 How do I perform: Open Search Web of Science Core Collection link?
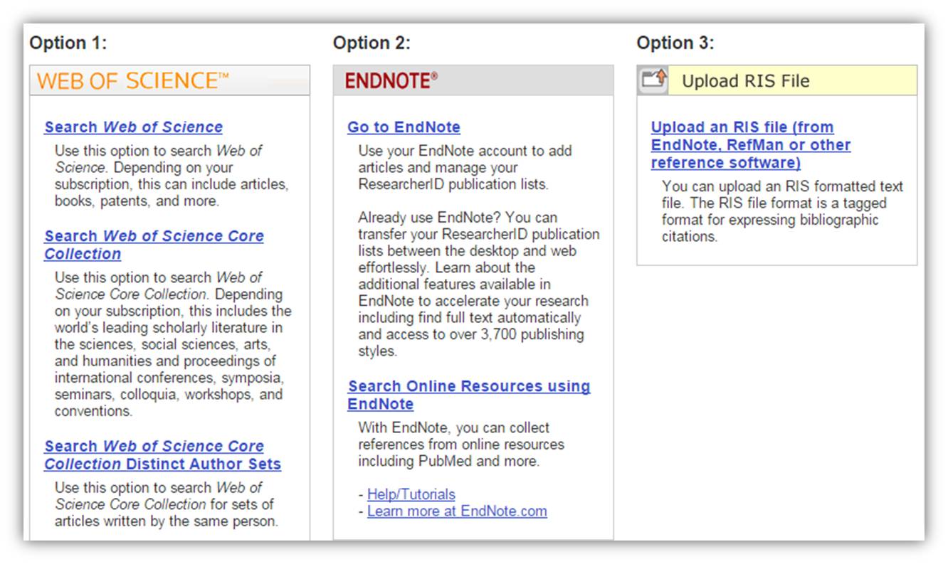[x=154, y=245]
